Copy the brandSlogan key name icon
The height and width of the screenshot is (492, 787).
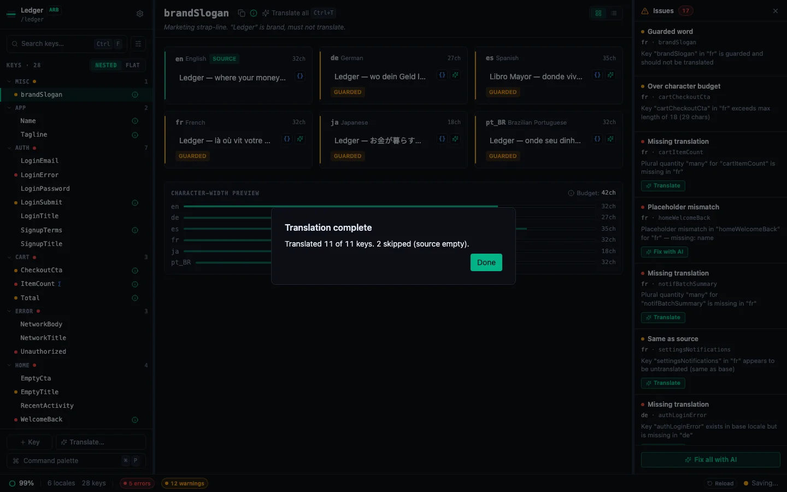pyautogui.click(x=242, y=13)
